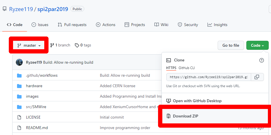Screen dimensions: 271x135
Task: Open the Added CERN license commit message
Action: pyautogui.click(x=117, y=86)
